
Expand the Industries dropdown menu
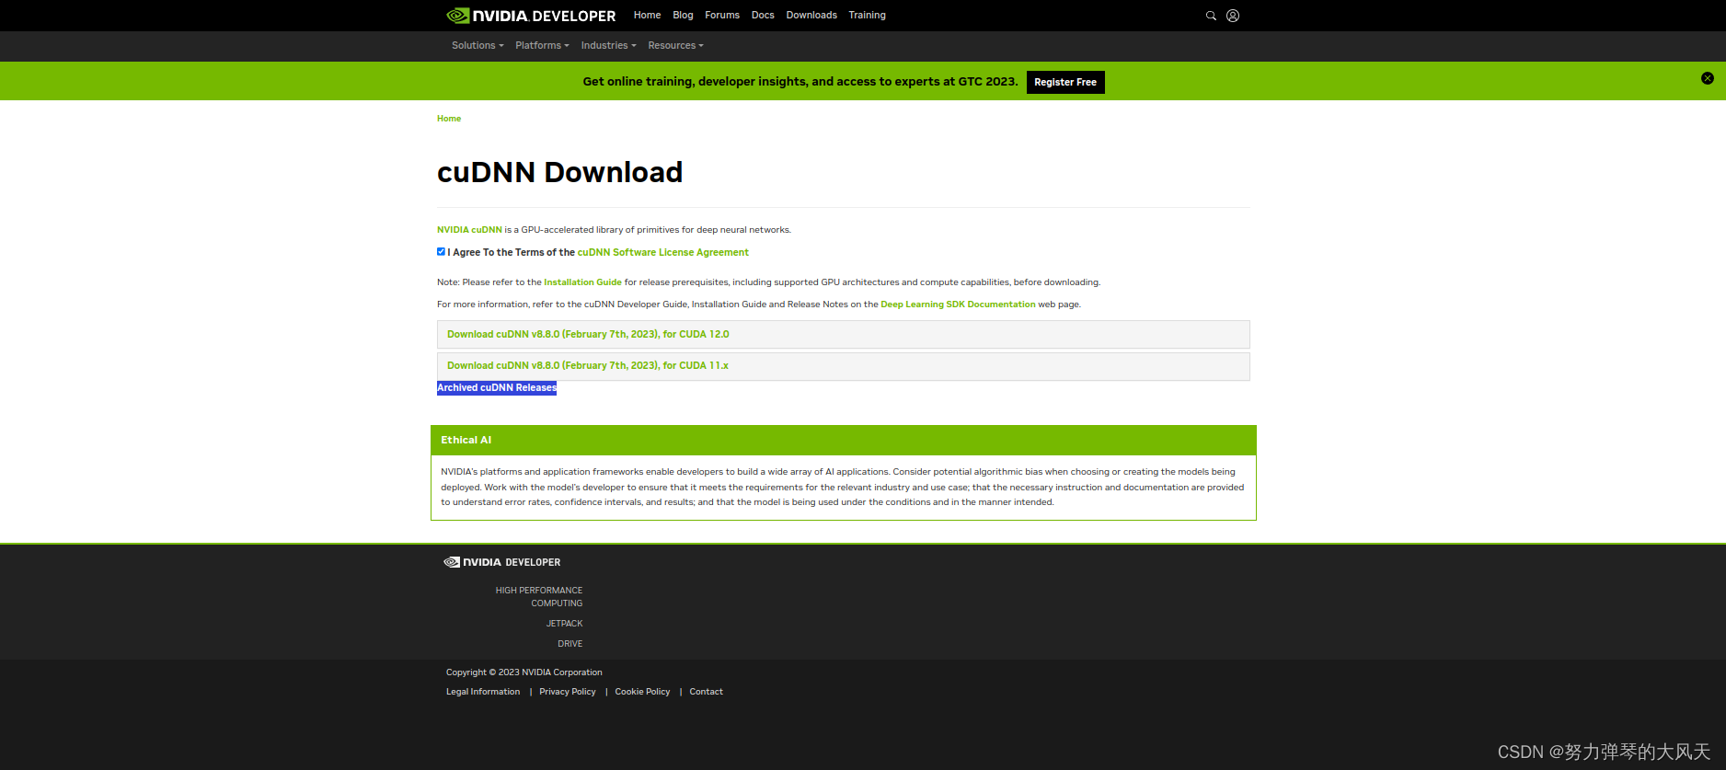[x=608, y=45]
